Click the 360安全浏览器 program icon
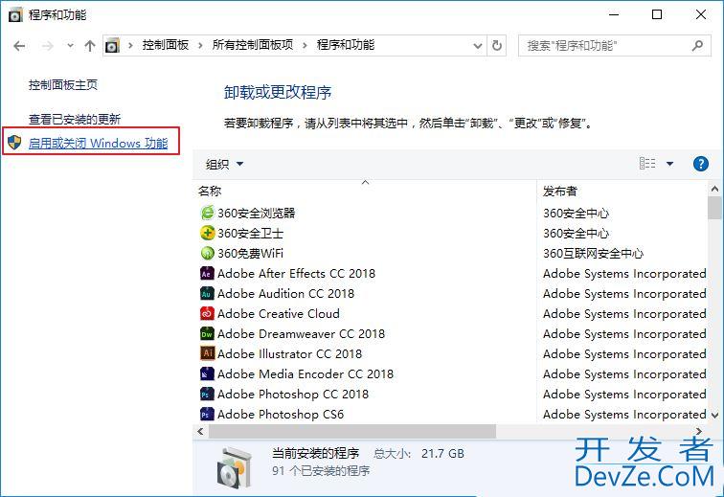 (x=207, y=213)
